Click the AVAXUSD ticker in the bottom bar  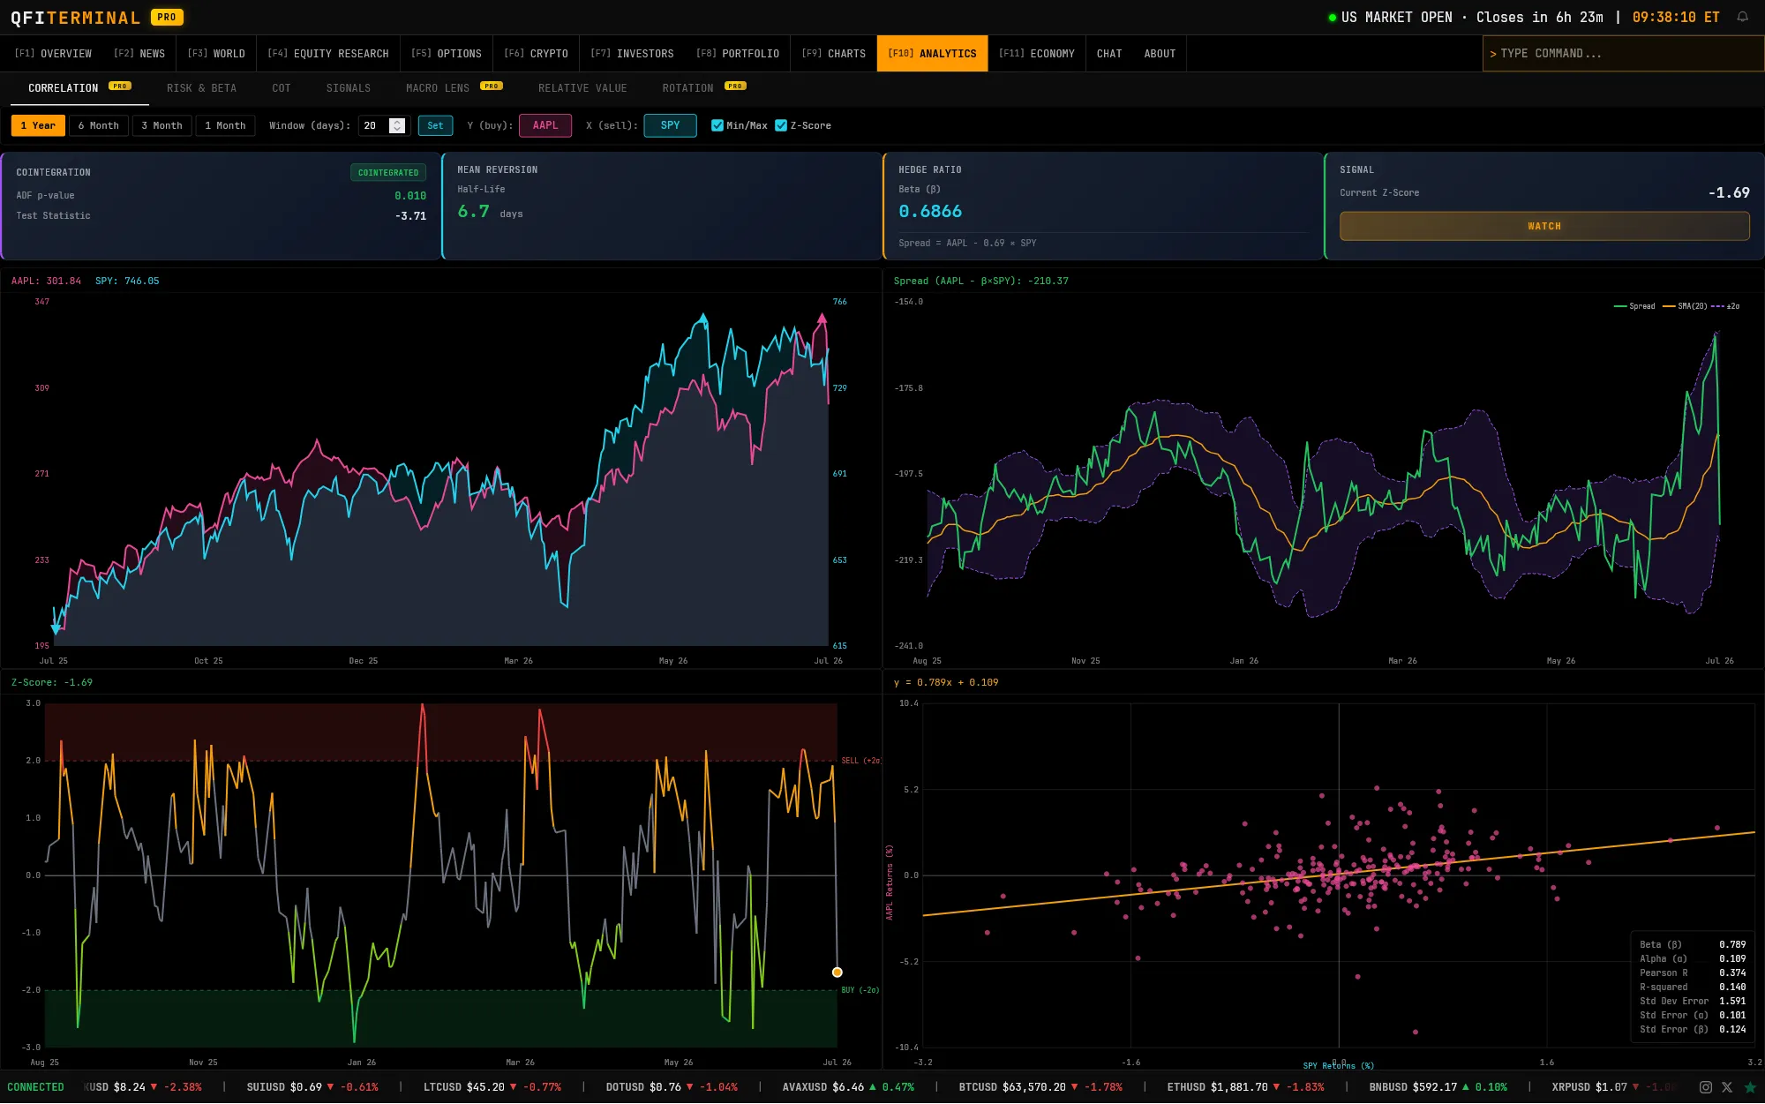tap(848, 1087)
